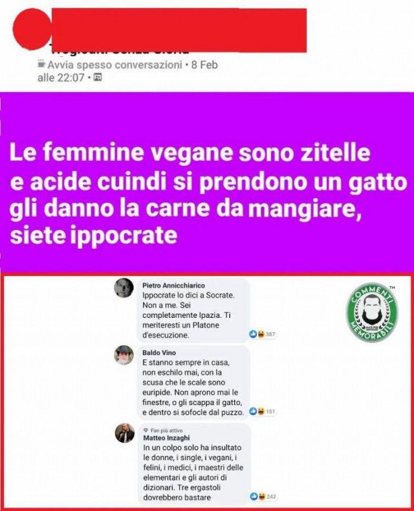Click the Avvia spesso conversazioni label
This screenshot has width=414, height=511.
[x=114, y=65]
